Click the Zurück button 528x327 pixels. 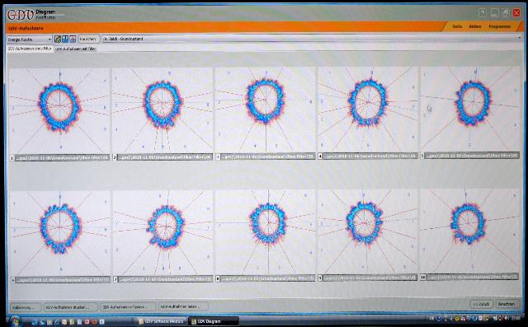click(x=482, y=304)
